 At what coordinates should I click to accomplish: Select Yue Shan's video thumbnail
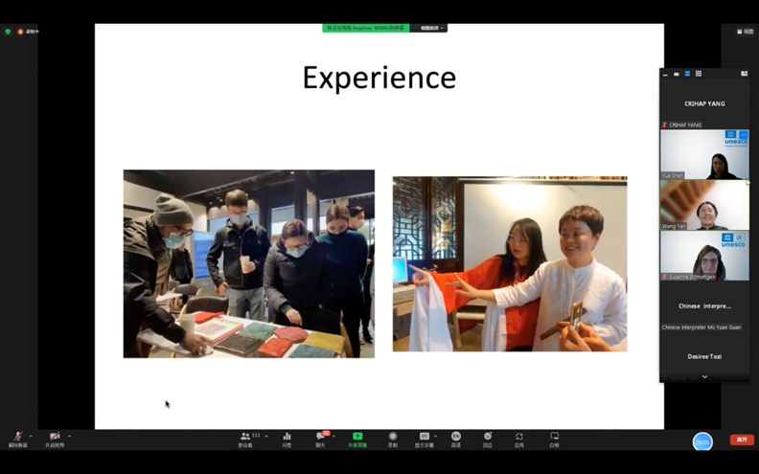point(704,154)
